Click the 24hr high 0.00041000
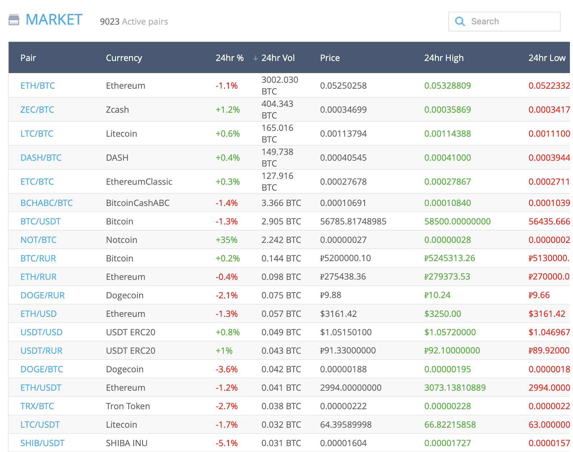 (x=448, y=157)
